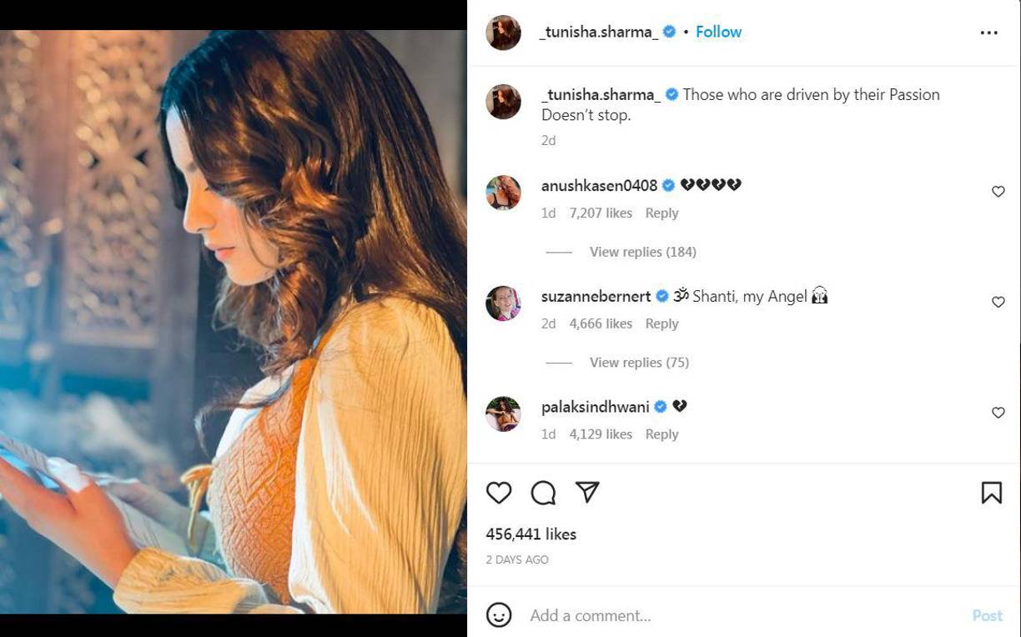View who liked by clicking 456,441 likes
This screenshot has height=637, width=1021.
(531, 534)
